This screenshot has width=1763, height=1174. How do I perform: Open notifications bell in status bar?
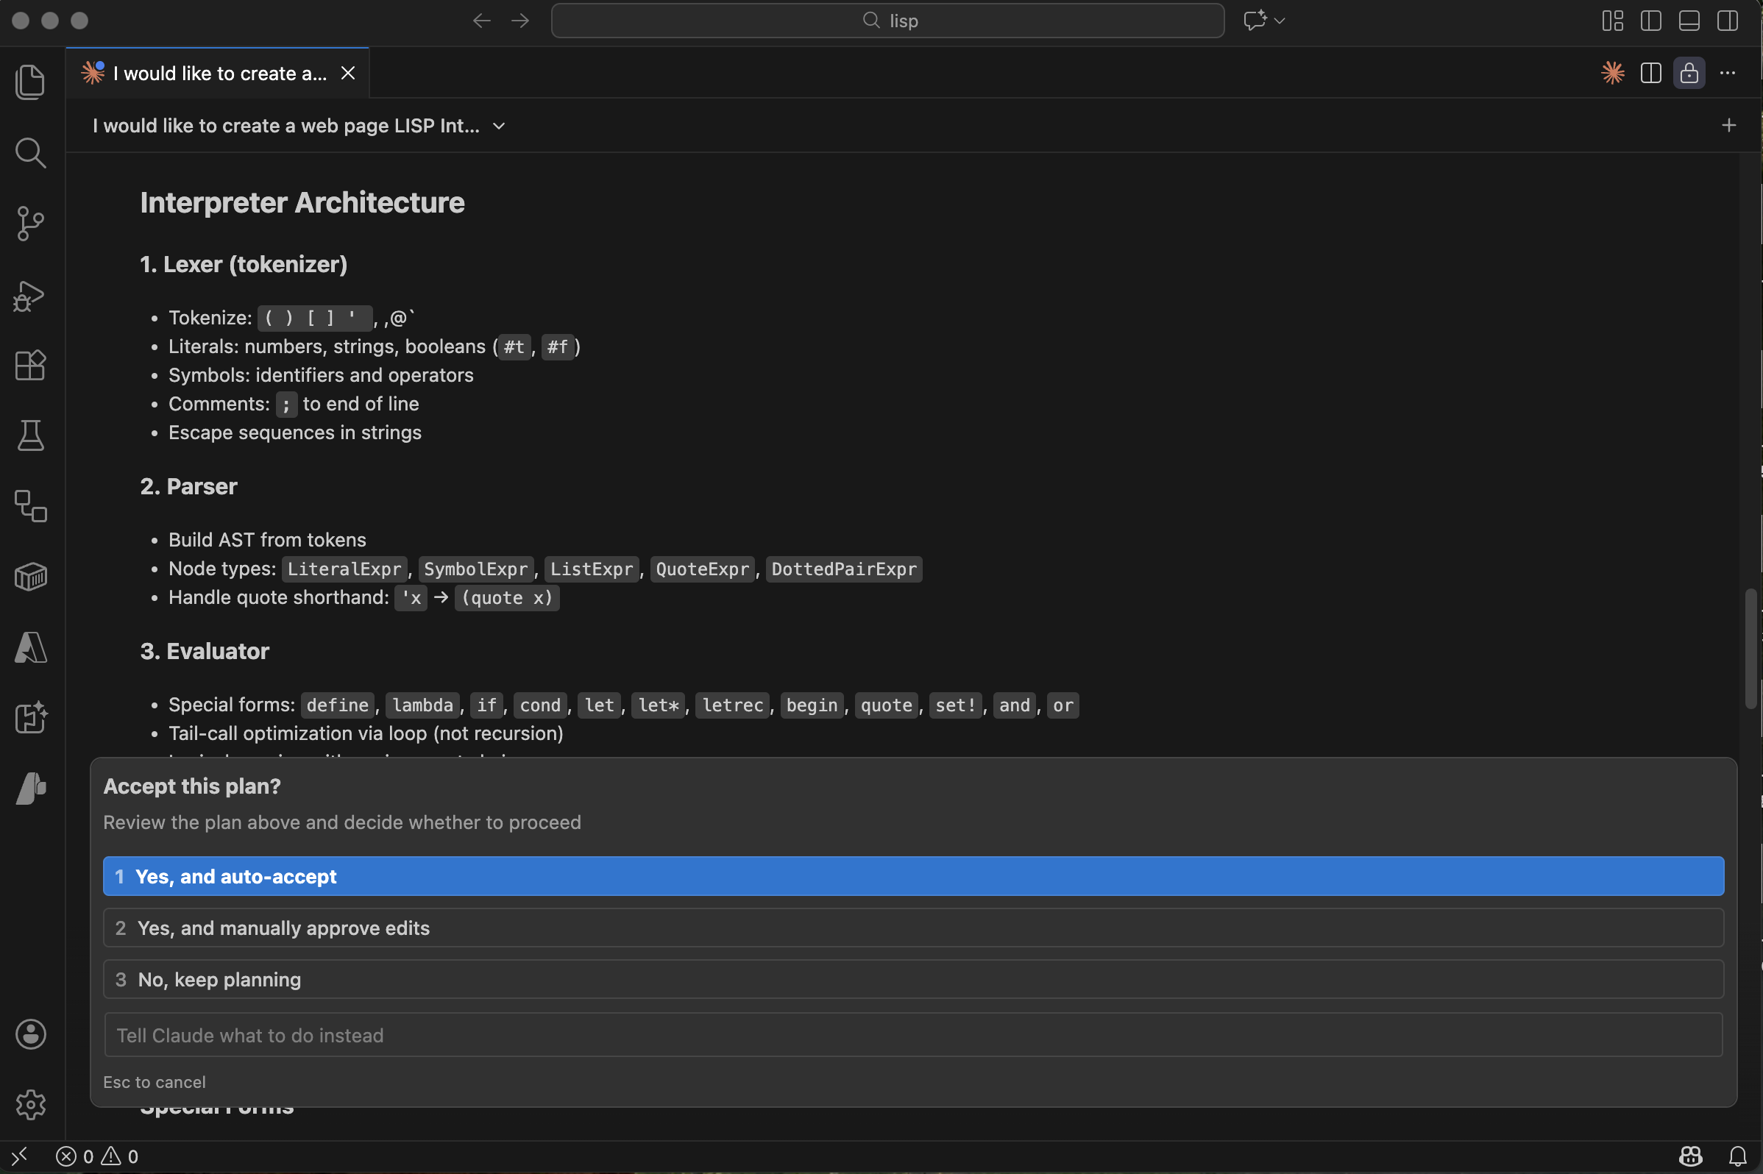point(1737,1156)
